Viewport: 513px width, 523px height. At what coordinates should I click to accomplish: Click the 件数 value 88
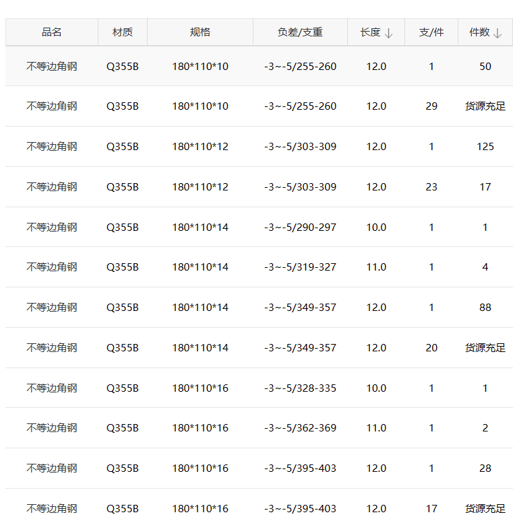point(485,308)
